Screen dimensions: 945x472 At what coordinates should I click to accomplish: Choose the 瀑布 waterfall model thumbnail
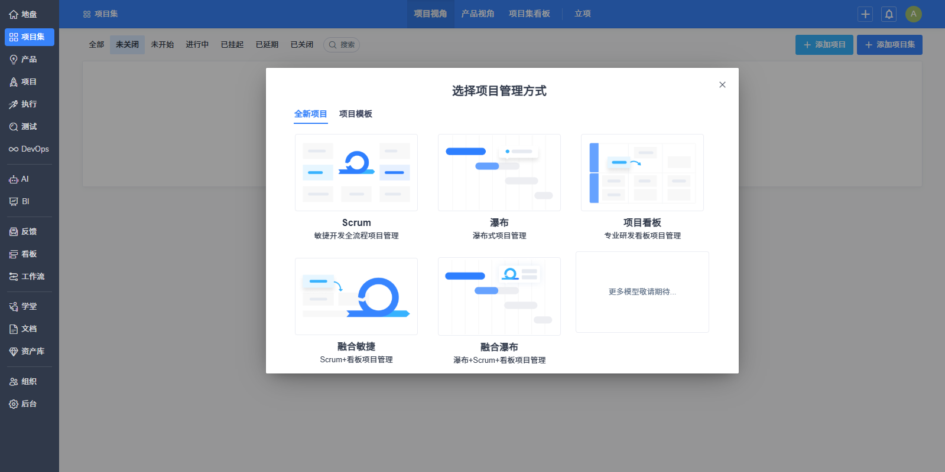tap(499, 173)
